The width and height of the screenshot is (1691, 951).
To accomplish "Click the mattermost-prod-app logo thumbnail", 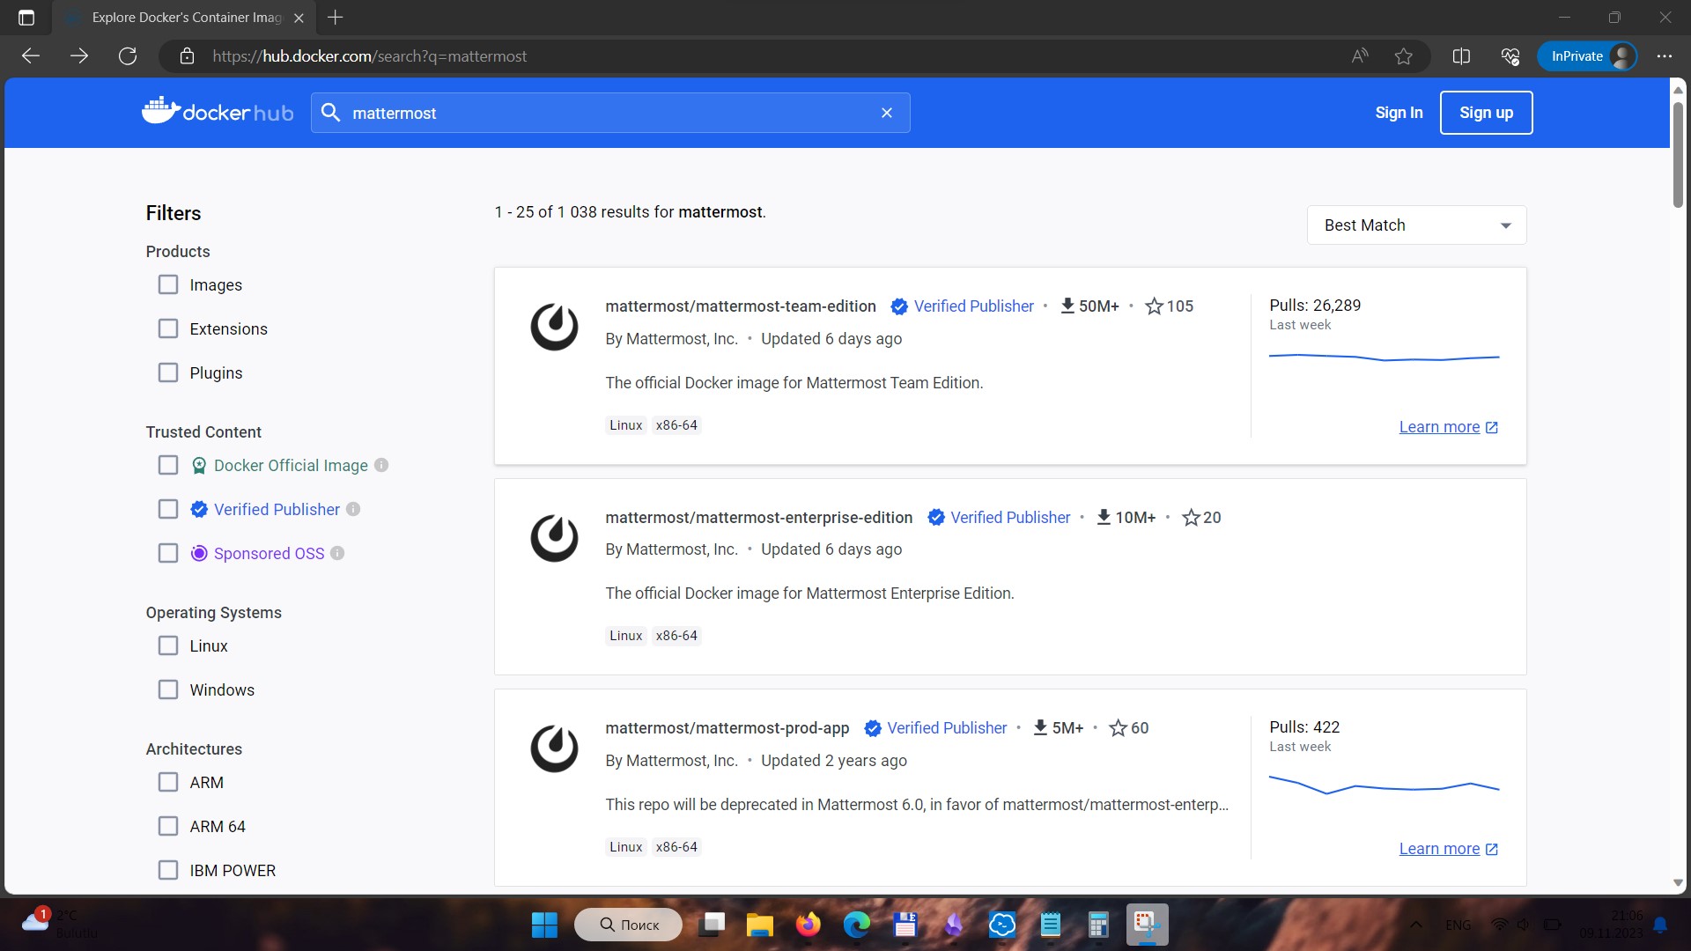I will [x=554, y=748].
